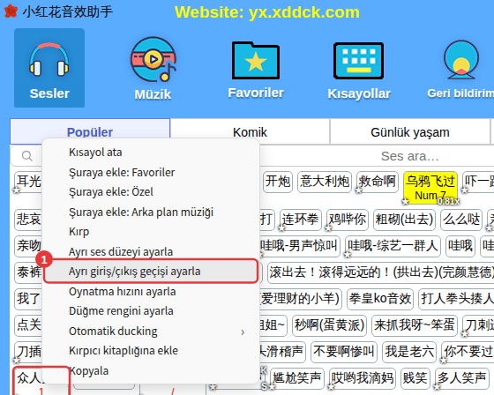The width and height of the screenshot is (494, 395).
Task: Play the 秒啊(蛋黄派) sound
Action: pyautogui.click(x=329, y=325)
